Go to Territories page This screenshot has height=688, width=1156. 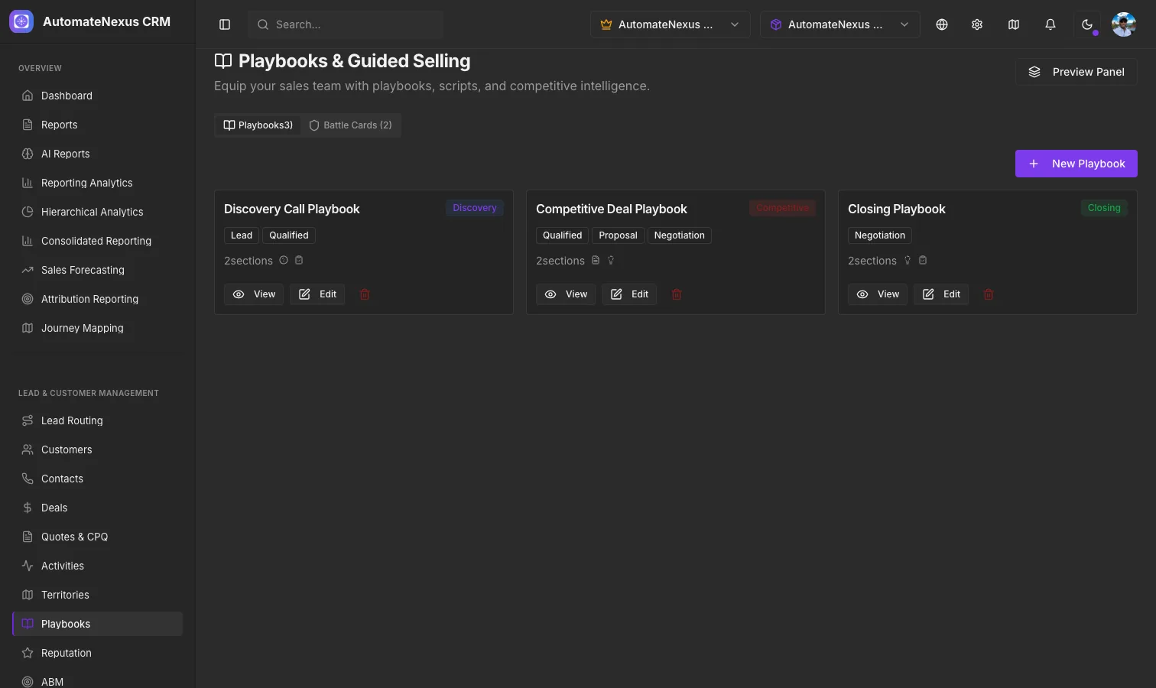[x=98, y=595]
